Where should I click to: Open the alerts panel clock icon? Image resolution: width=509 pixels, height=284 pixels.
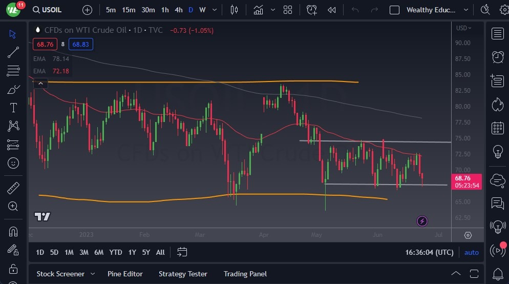click(497, 56)
